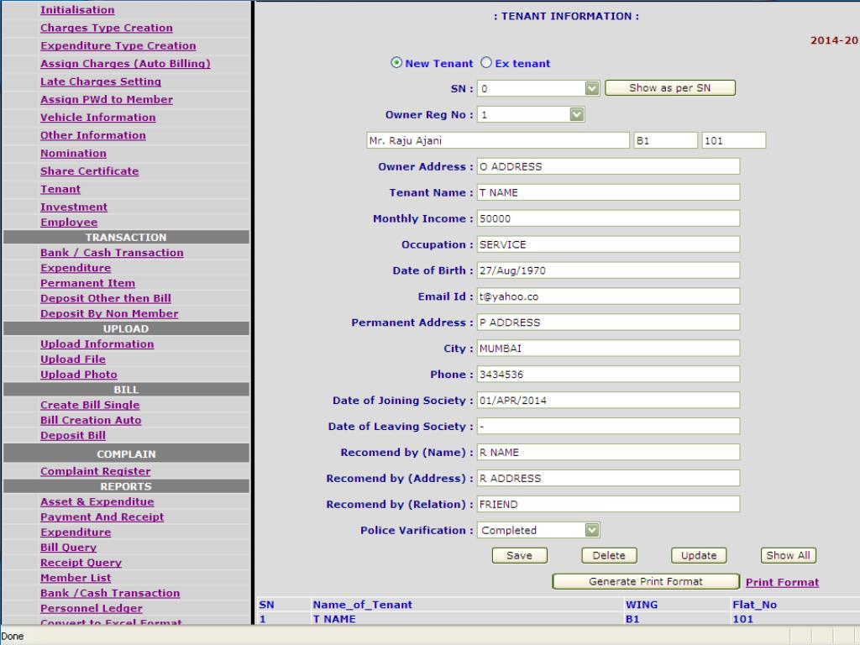Click the Permanent Address field
This screenshot has width=860, height=645.
click(608, 322)
